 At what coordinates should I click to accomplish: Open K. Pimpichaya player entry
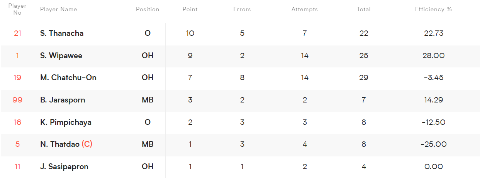coord(66,122)
